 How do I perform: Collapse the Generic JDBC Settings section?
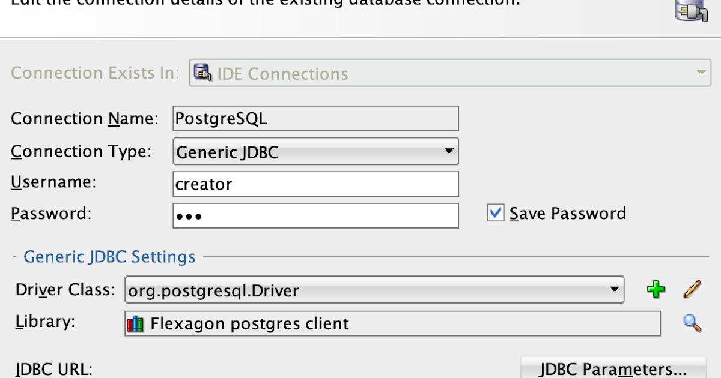tap(14, 256)
